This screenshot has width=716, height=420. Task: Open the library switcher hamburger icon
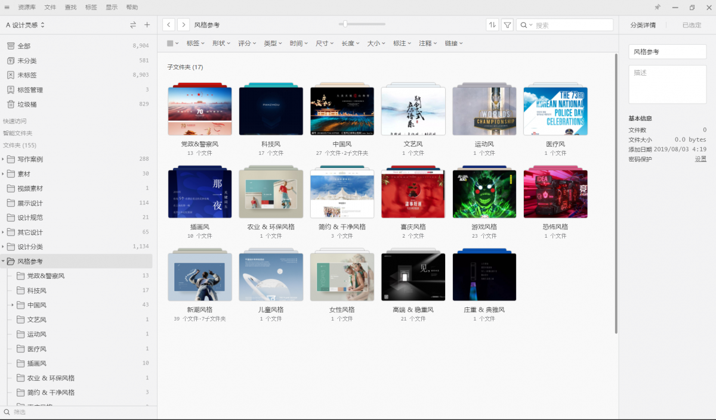pyautogui.click(x=7, y=7)
